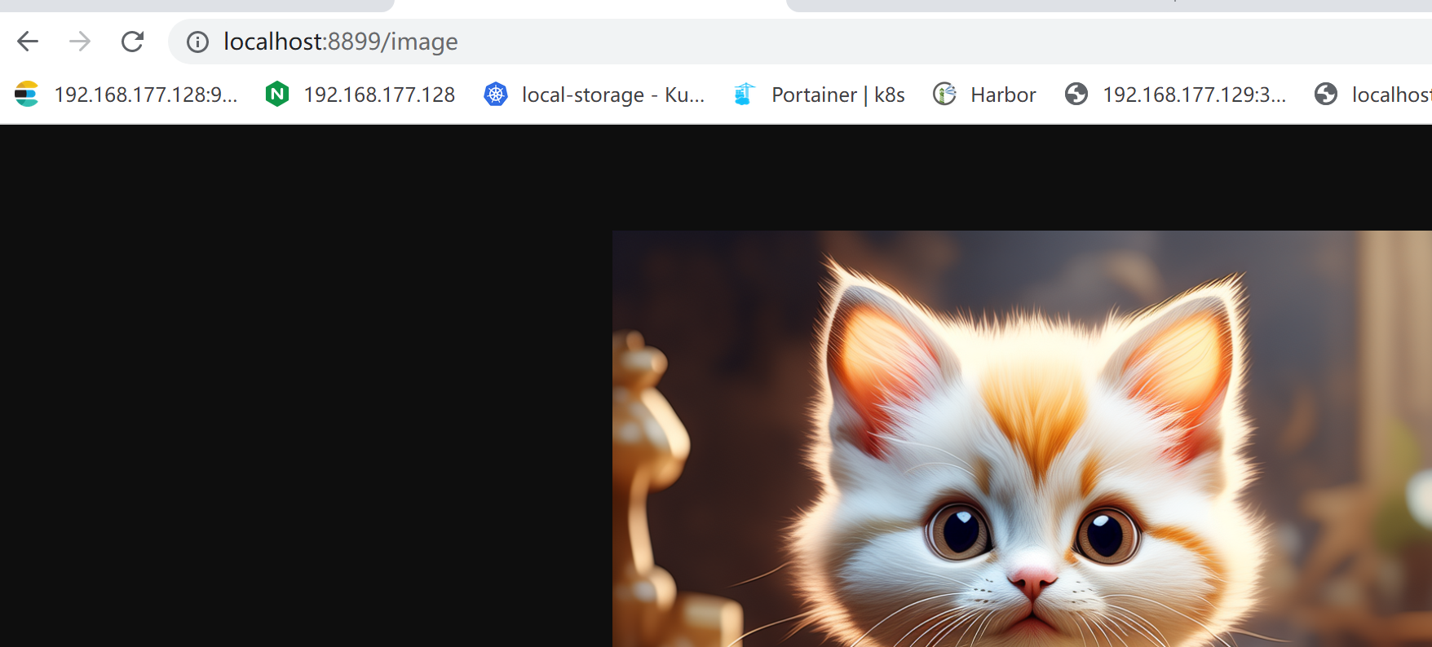
Task: Click the green Nginx N favicon
Action: 277,95
